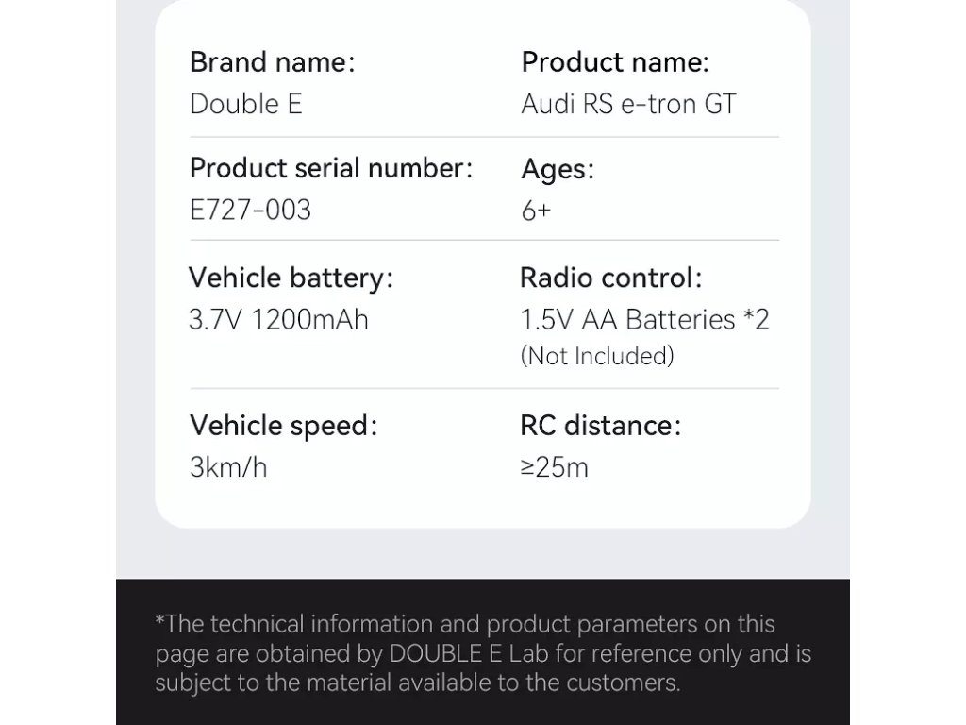Click the Brand name label
966x725 pixels.
coord(273,62)
